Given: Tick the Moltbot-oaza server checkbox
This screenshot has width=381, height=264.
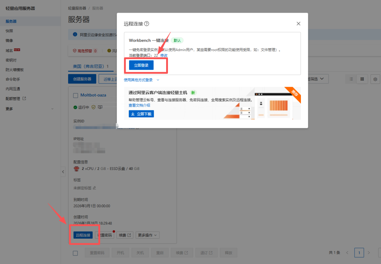Looking at the screenshot, I should 75,95.
